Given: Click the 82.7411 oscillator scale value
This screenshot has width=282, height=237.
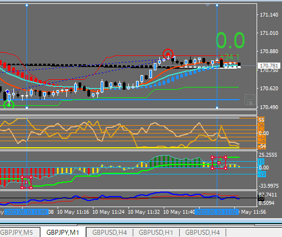Looking at the screenshot, I should point(268,195).
